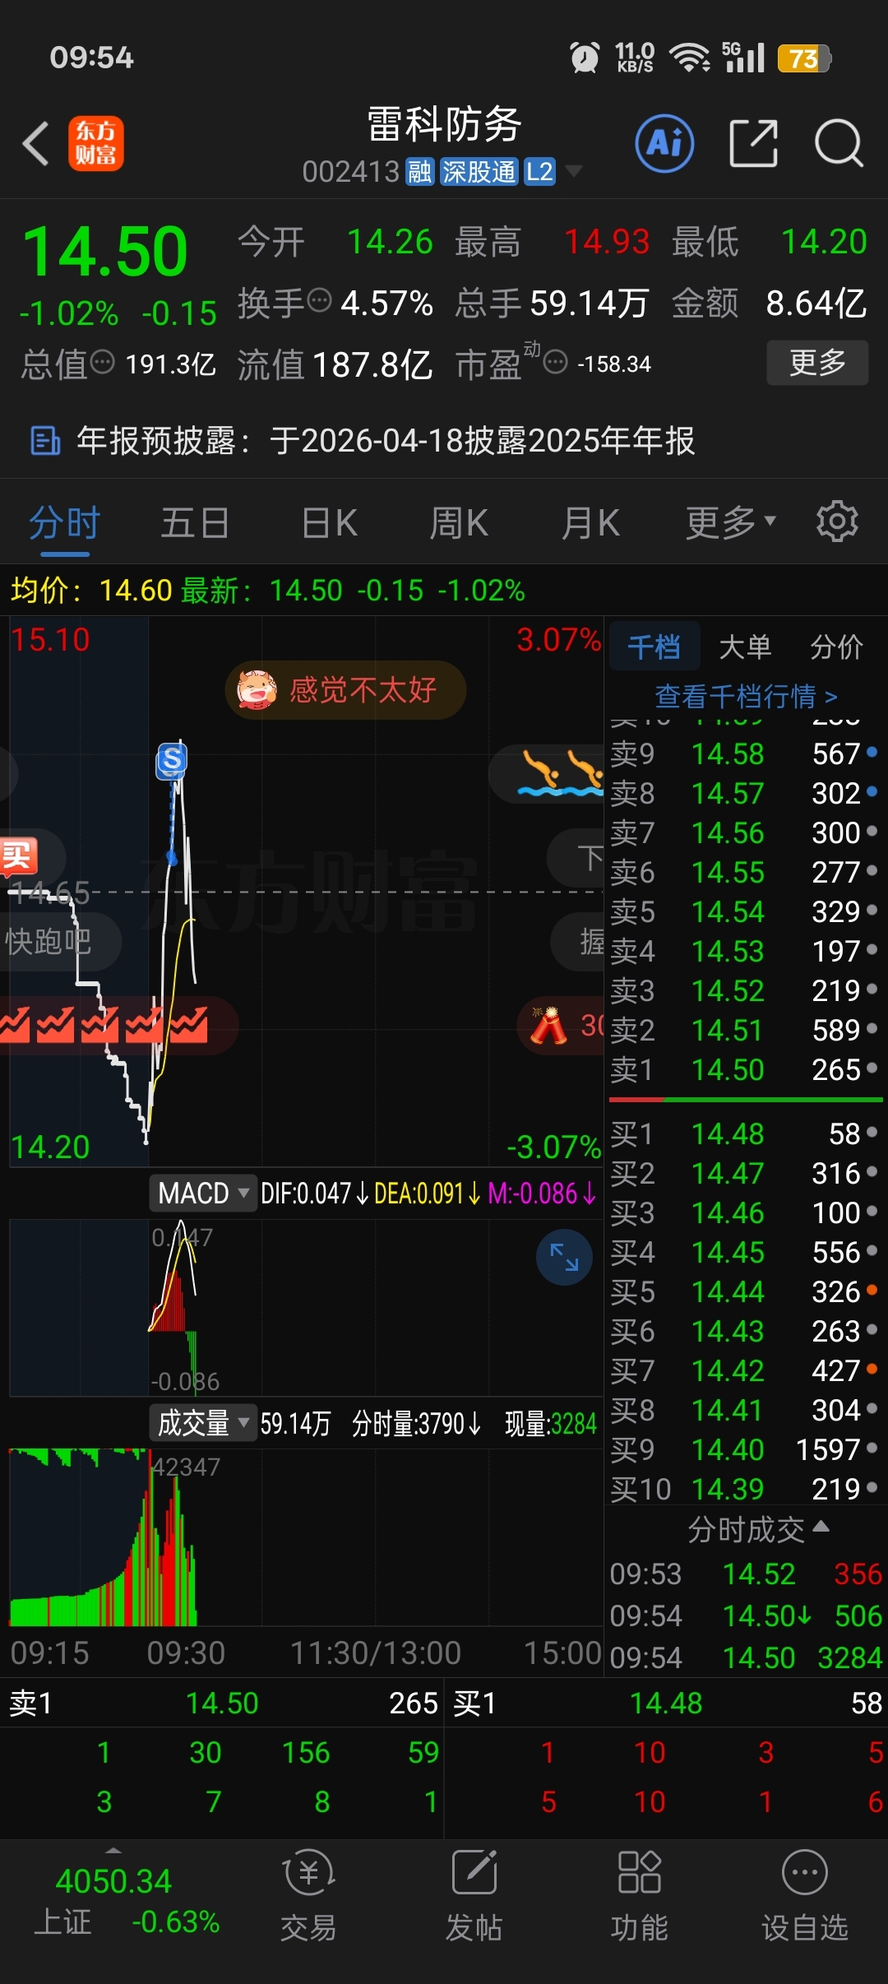Viewport: 888px width, 1984px height.
Task: Expand the MACD chart fullscreen icon
Action: click(x=564, y=1257)
